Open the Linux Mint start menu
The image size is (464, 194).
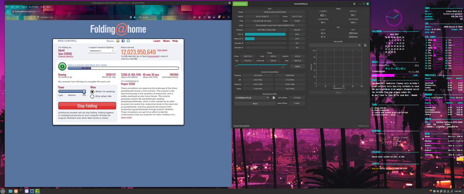[3, 191]
